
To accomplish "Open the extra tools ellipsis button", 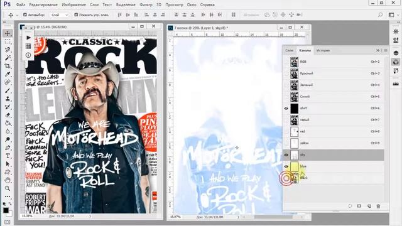I will pos(8,196).
